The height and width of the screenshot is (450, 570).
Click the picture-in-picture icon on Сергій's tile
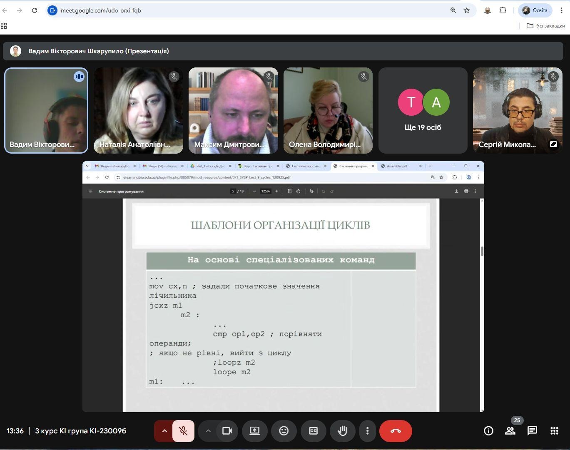(x=553, y=144)
